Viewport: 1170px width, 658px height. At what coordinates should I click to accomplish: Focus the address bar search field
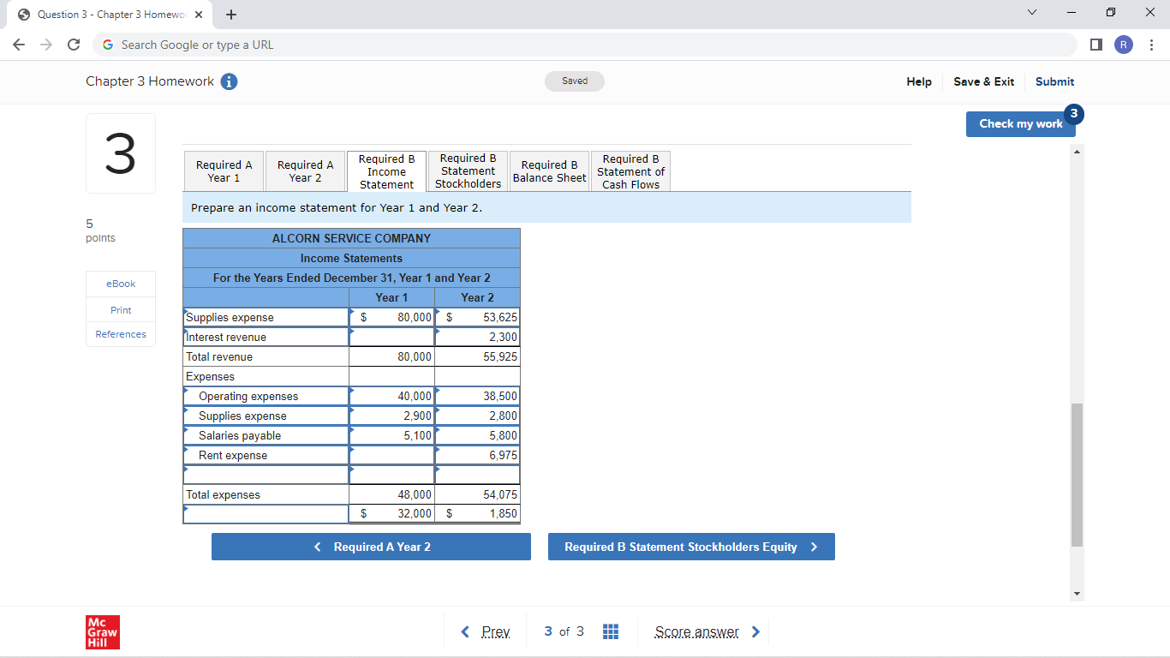tap(584, 45)
